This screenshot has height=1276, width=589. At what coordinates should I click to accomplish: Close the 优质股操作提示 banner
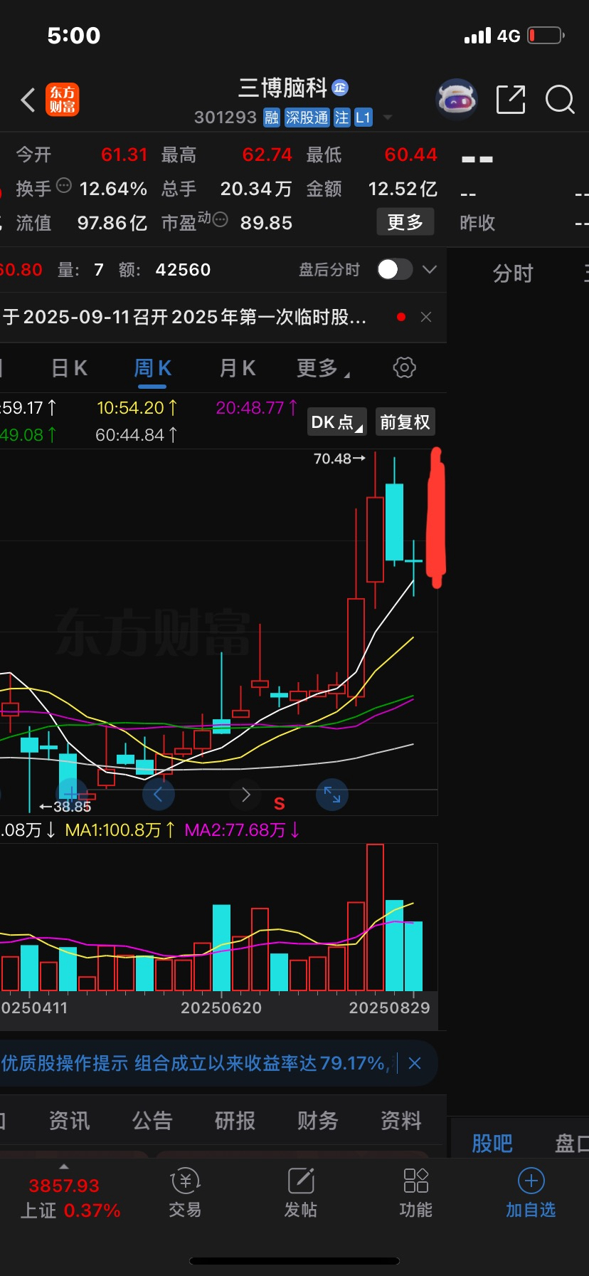[x=415, y=1064]
